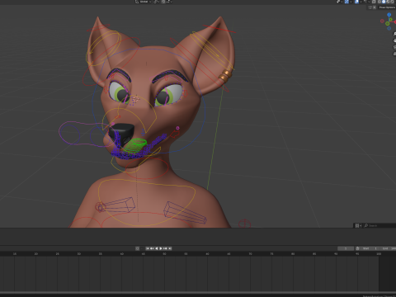Toggle viewport overlays
This screenshot has height=297, width=396.
click(356, 2)
